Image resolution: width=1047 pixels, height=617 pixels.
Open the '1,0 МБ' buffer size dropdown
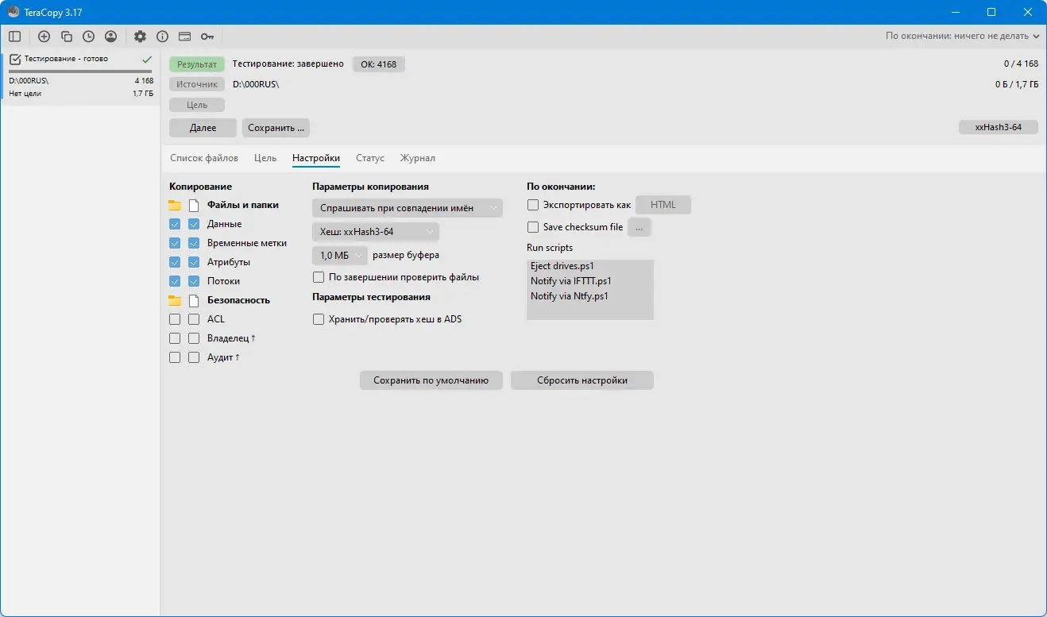point(340,256)
